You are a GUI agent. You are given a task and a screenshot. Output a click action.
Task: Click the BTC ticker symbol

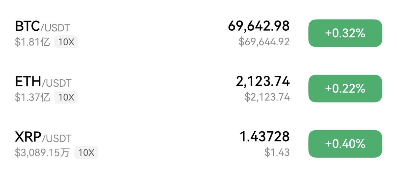[28, 26]
